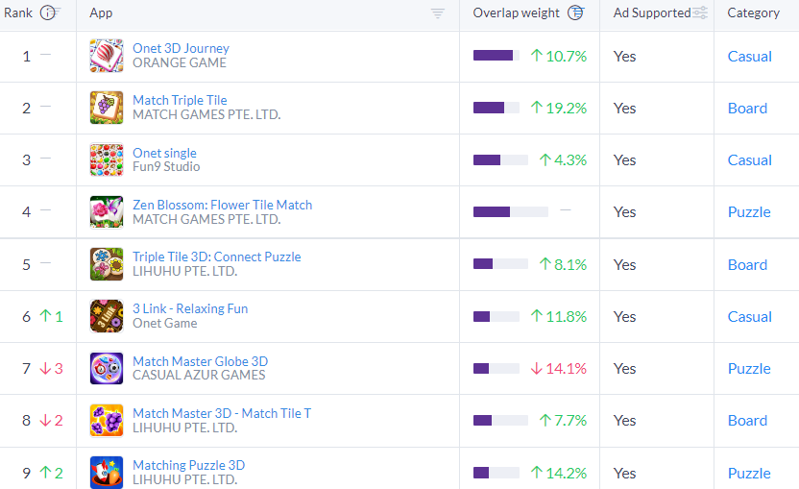This screenshot has height=489, width=799.
Task: Select the Puzzle category for Zen Blossom
Action: coord(749,211)
